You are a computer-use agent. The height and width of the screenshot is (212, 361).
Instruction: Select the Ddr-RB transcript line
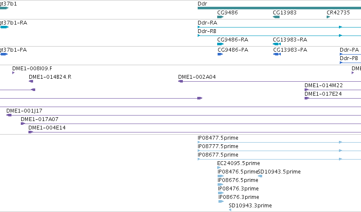click(x=279, y=36)
